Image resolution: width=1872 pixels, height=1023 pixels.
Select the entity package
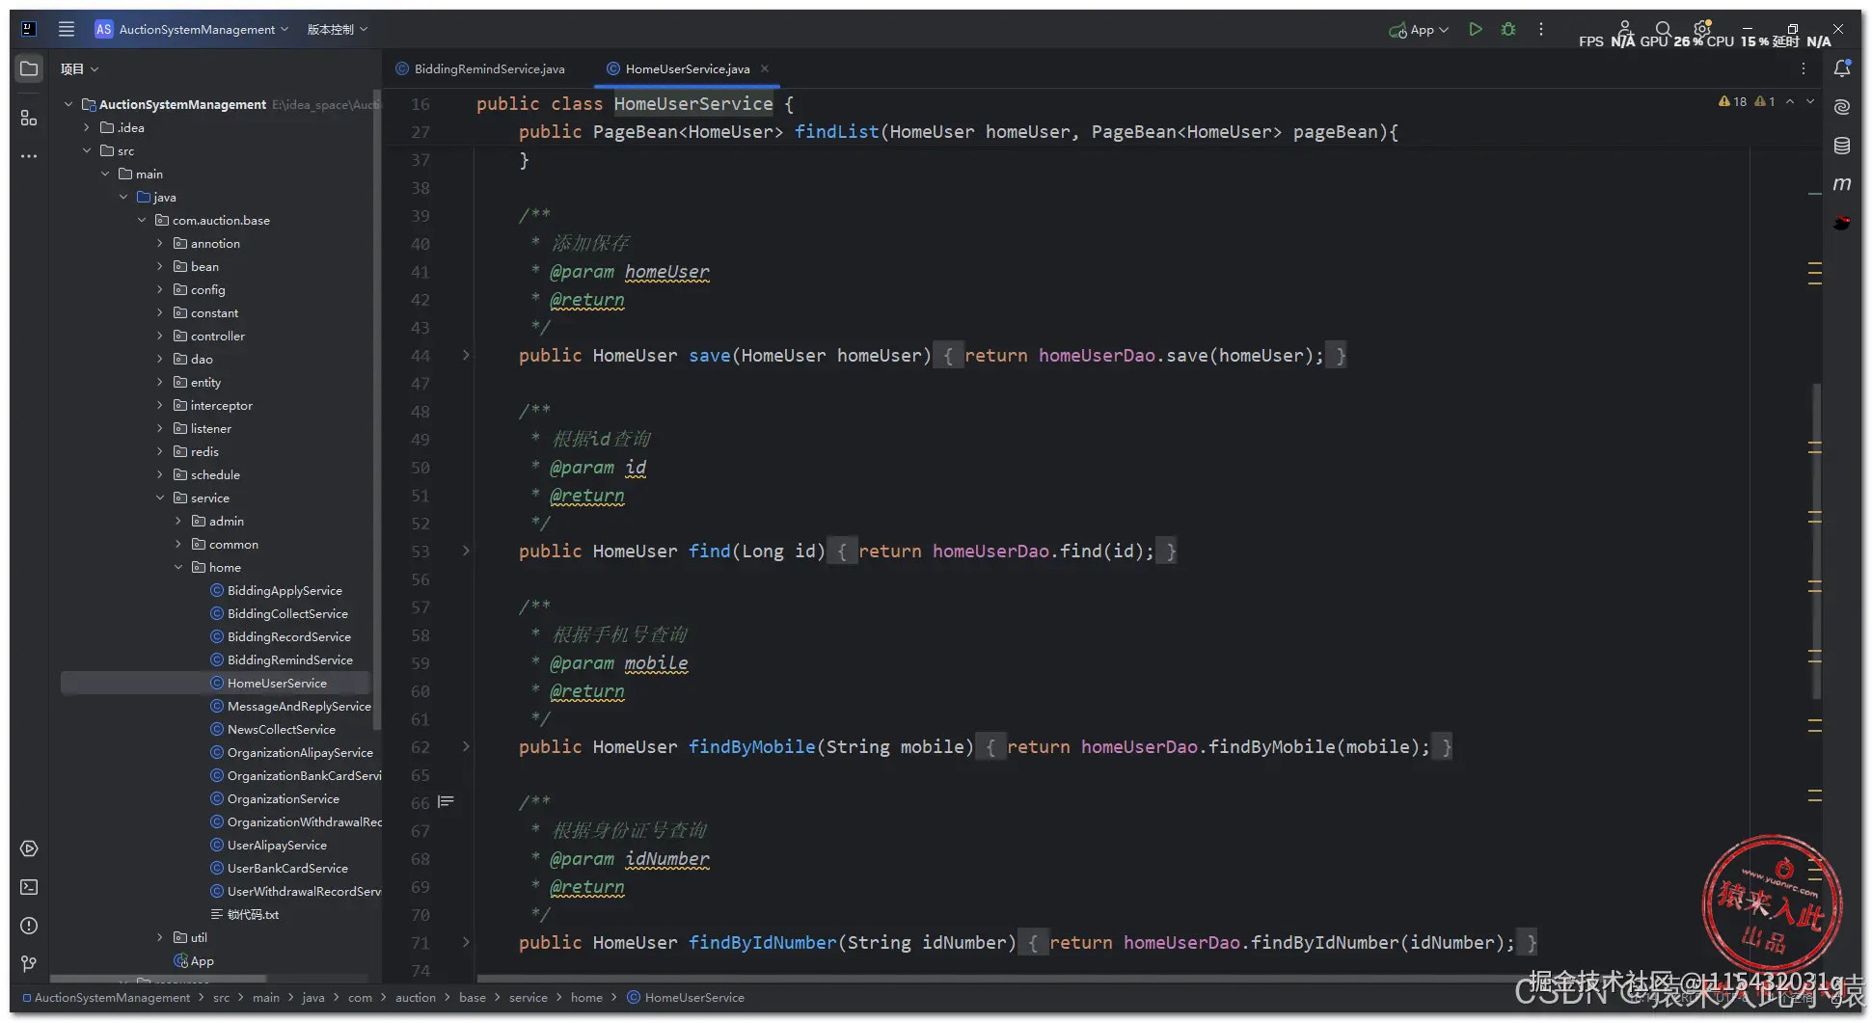pos(197,382)
